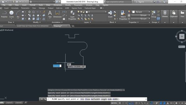Click the Insert block tool
This screenshot has height=105, width=186.
(110, 14)
